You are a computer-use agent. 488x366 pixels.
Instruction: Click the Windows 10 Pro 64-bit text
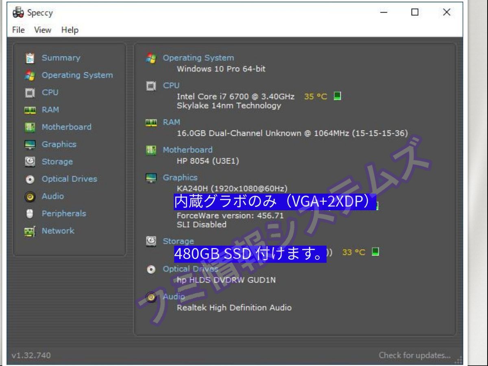coord(221,69)
